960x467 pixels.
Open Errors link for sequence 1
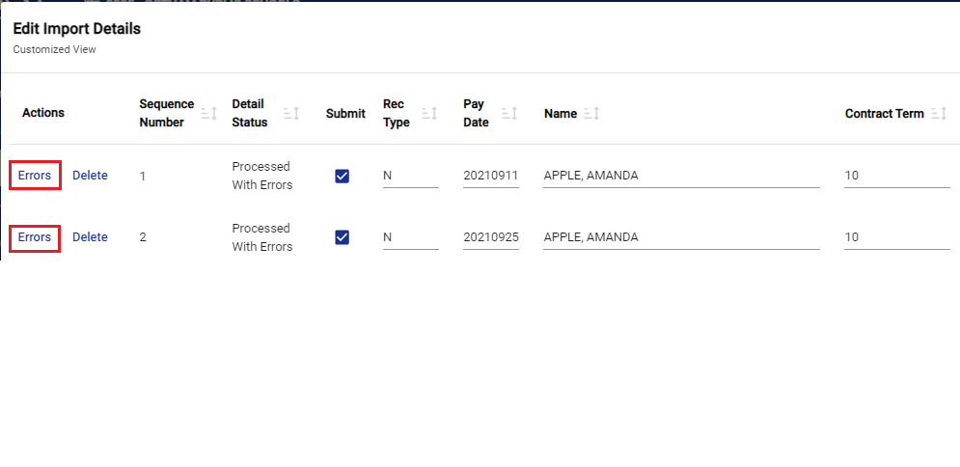[35, 176]
